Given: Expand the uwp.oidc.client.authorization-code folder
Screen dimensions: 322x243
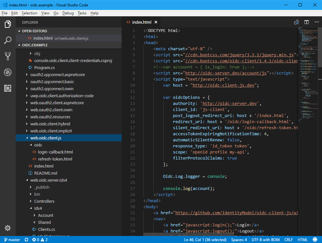Looking at the screenshot, I should [27, 96].
